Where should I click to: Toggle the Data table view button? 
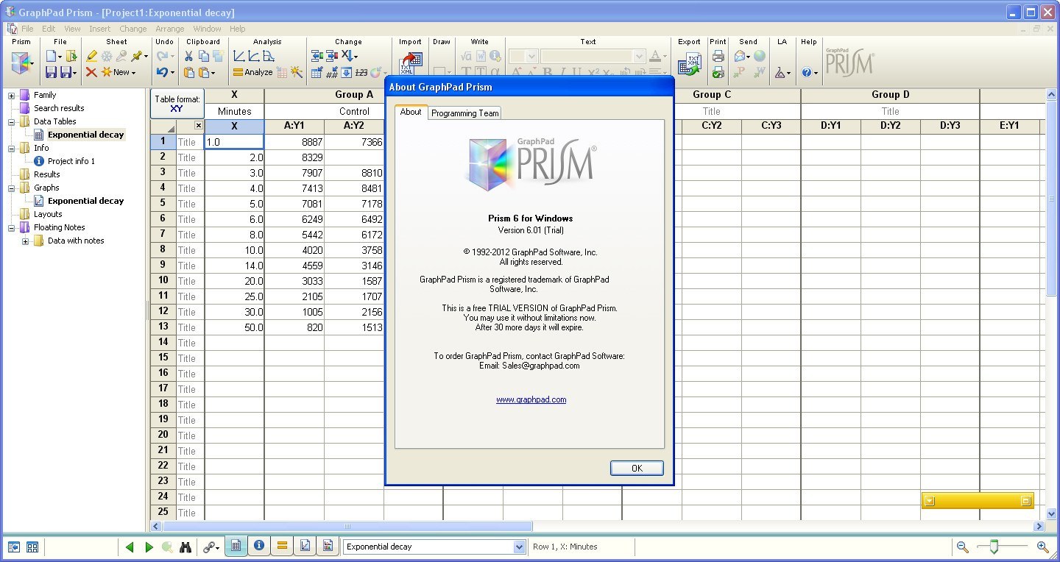[236, 547]
